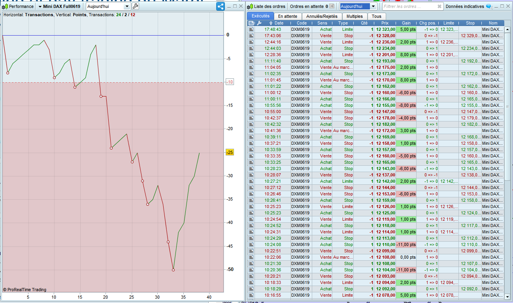Open details icon for the 11:11:40 order
The image size is (513, 303).
click(x=251, y=61)
